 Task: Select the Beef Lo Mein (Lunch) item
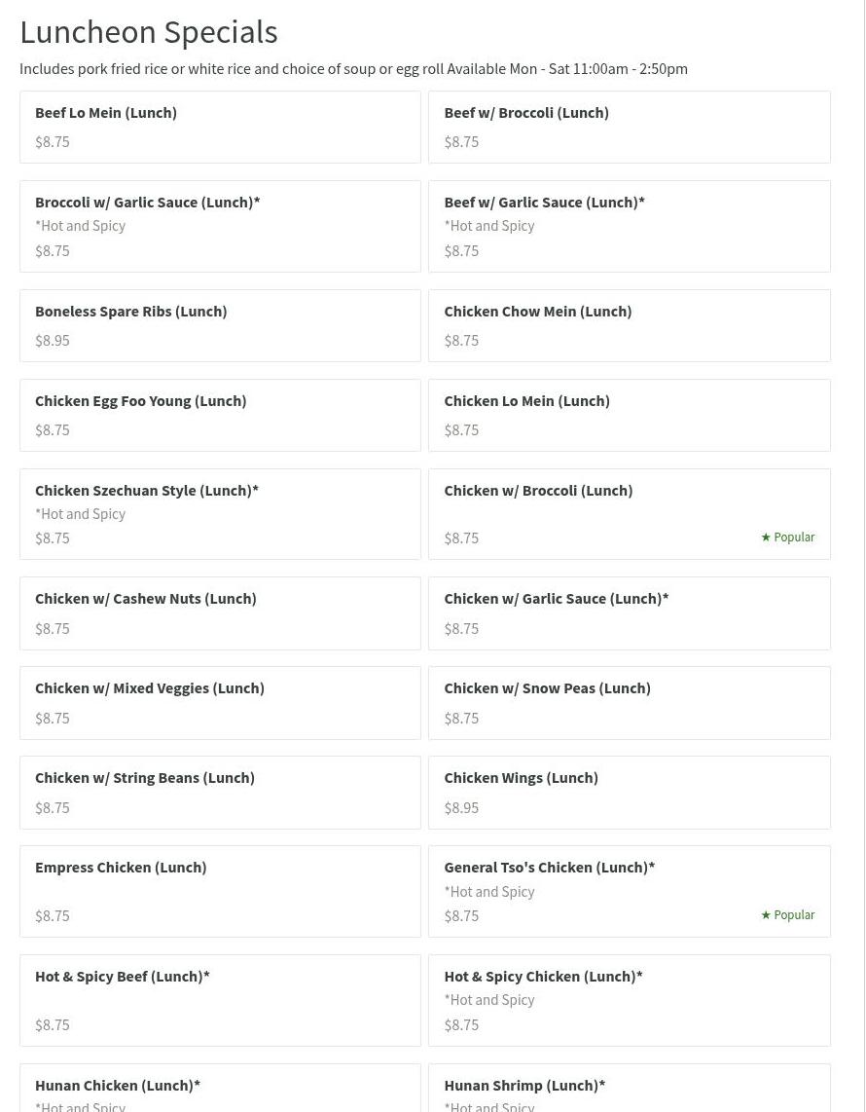click(220, 127)
